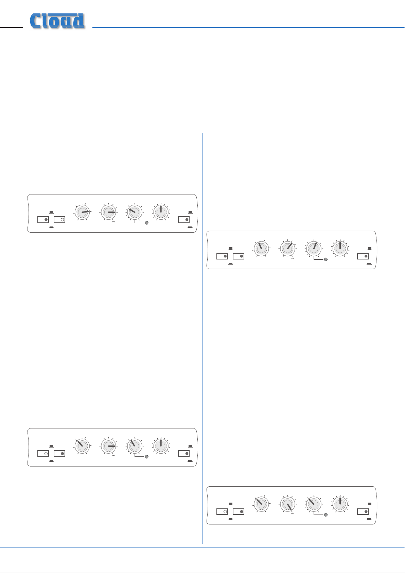Click the LED indicator dot in the upper-right panel
Screen dimensions: 405x573
tap(325, 259)
